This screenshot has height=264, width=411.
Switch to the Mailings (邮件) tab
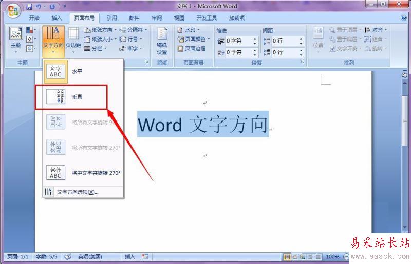pos(134,18)
